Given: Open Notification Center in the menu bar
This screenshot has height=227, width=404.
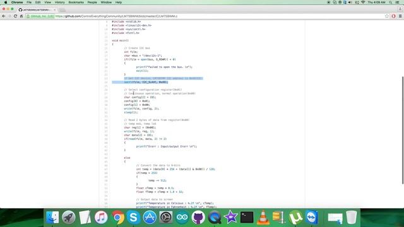Looking at the screenshot, I should point(398,3).
